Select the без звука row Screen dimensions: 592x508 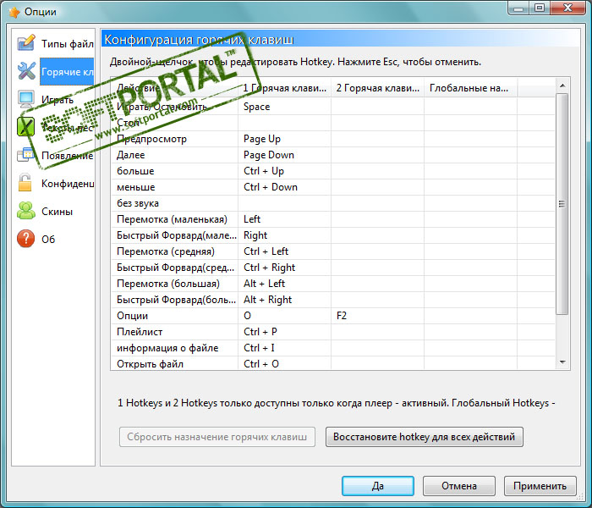tap(333, 203)
